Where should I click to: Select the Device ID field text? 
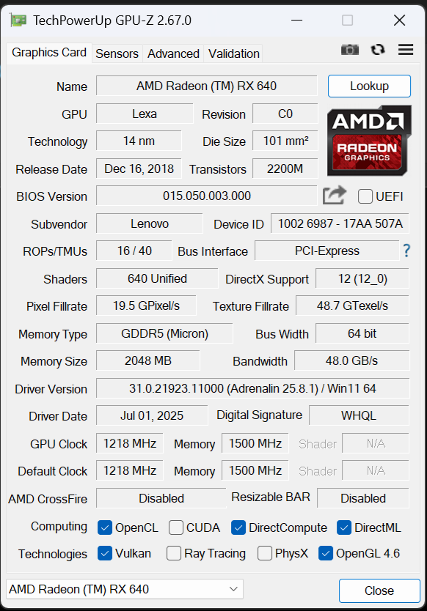click(340, 223)
